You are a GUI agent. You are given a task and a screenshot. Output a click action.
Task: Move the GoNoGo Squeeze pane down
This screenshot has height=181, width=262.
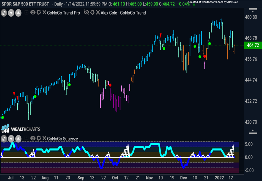[x=11, y=139]
